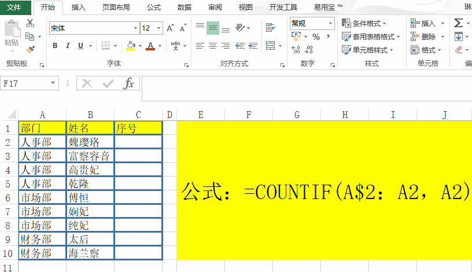This screenshot has width=472, height=272.
Task: Click the Paste clipboard icon
Action: click(x=12, y=28)
